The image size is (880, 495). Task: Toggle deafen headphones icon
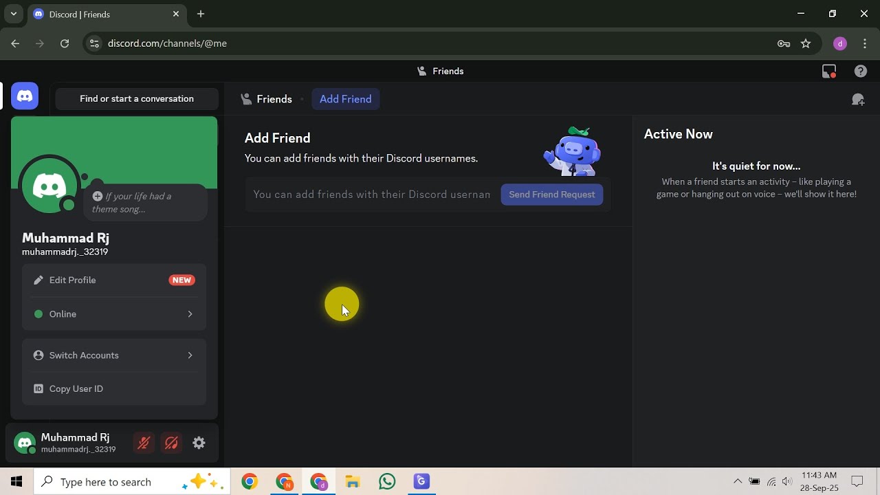click(x=171, y=443)
